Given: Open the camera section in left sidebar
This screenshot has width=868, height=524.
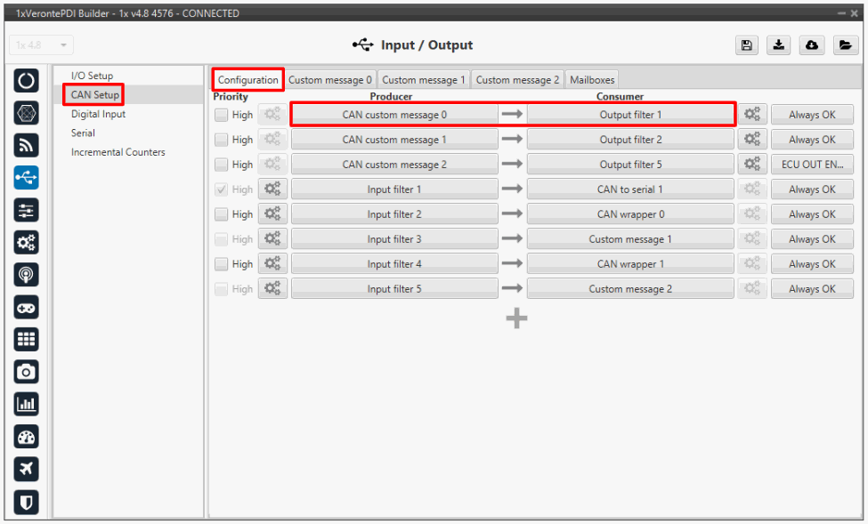Looking at the screenshot, I should [27, 372].
